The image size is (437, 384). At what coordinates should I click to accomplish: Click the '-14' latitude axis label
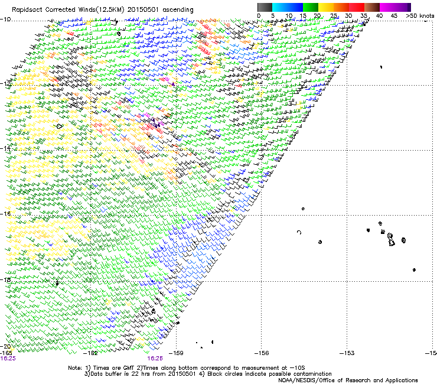point(5,148)
